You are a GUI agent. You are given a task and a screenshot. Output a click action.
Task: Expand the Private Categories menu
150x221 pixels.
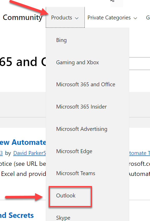(x=112, y=18)
